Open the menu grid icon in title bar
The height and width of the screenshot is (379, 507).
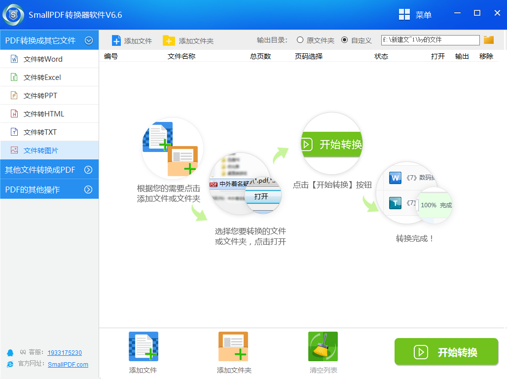coord(404,15)
